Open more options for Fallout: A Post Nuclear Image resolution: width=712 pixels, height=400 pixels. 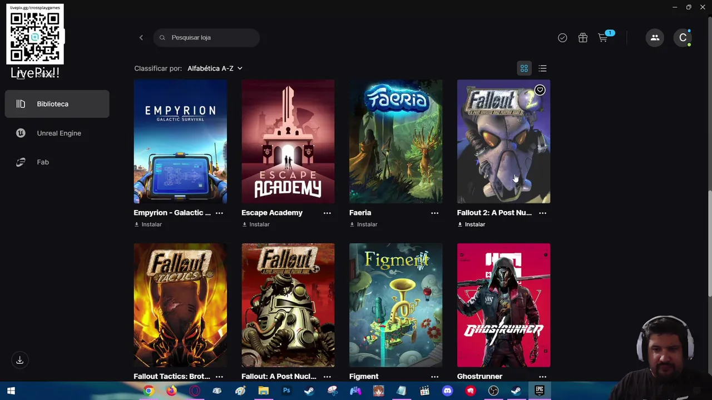[327, 377]
